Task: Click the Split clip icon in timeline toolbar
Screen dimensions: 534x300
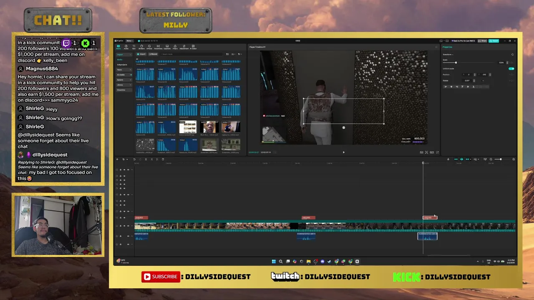Action: click(146, 159)
